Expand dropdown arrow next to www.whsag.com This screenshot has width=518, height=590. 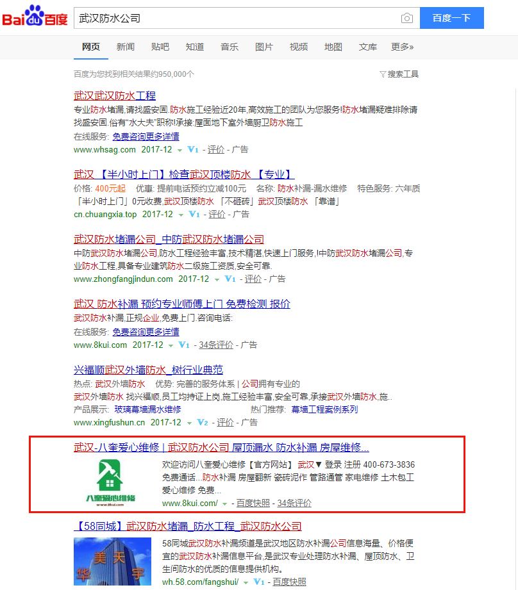pos(180,150)
